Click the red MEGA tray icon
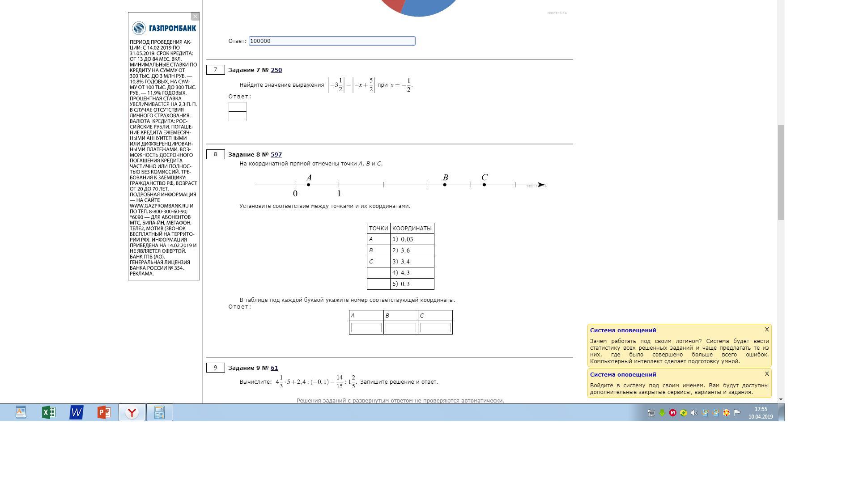The width and height of the screenshot is (859, 483). click(672, 413)
